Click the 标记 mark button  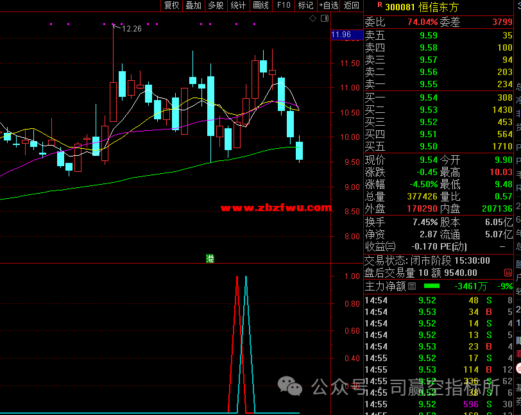(306, 5)
